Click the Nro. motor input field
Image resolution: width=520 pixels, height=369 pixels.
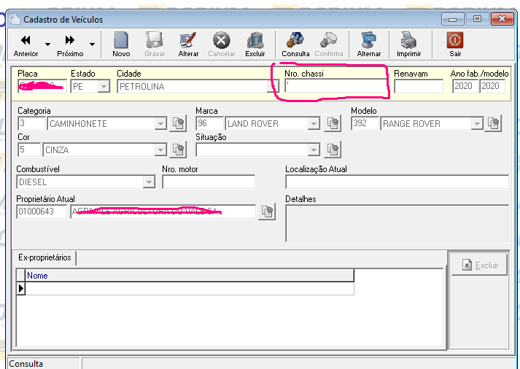pyautogui.click(x=209, y=182)
